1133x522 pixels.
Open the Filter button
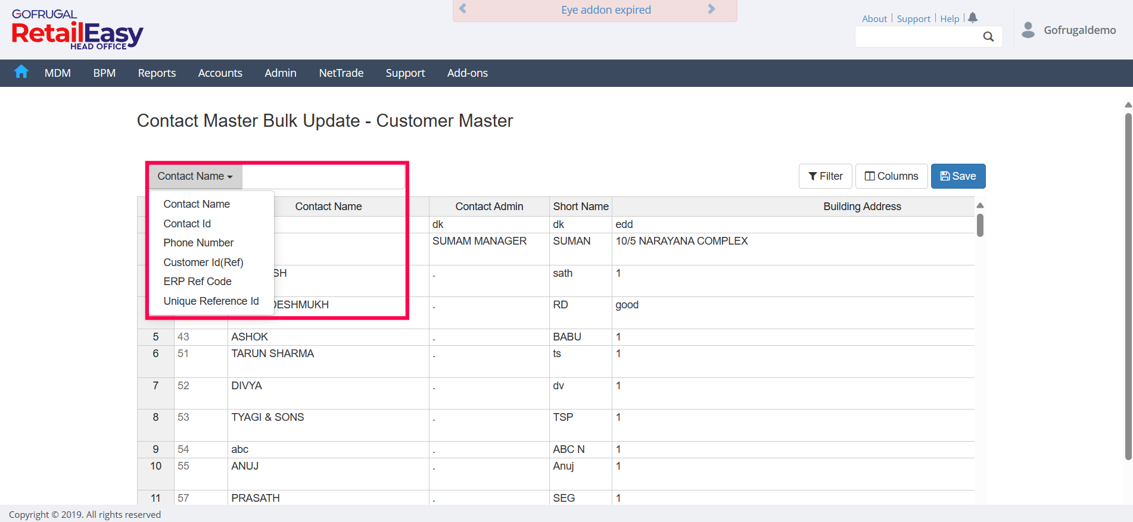[x=825, y=176]
